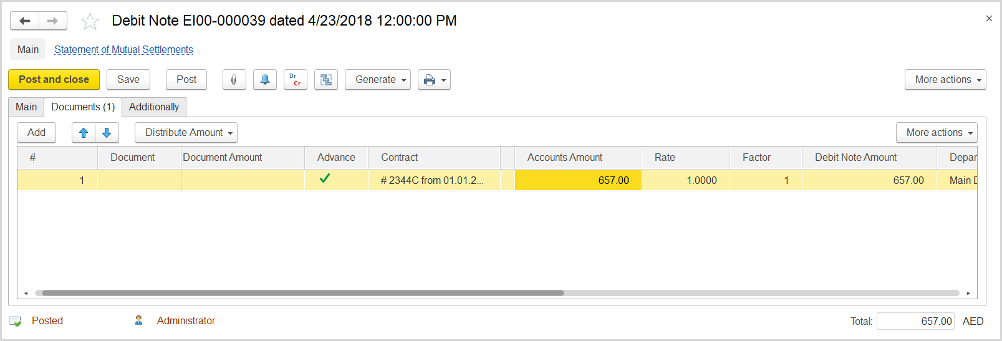Mark document as favorite with star

[x=90, y=21]
